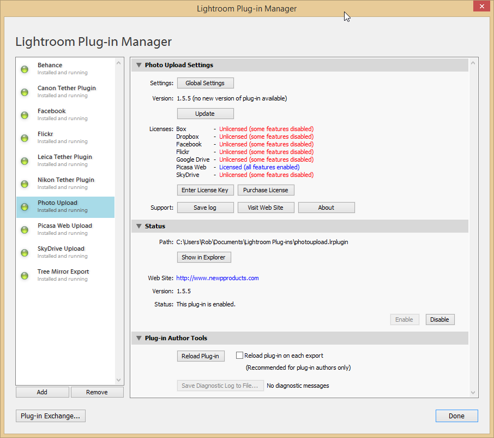Click green status icon for Tree Mirror Export

(25, 276)
